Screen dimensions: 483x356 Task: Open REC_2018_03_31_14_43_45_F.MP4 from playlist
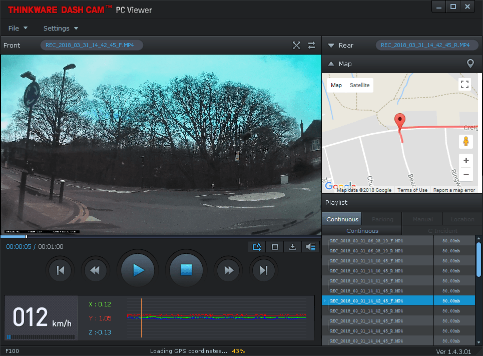[366, 321]
